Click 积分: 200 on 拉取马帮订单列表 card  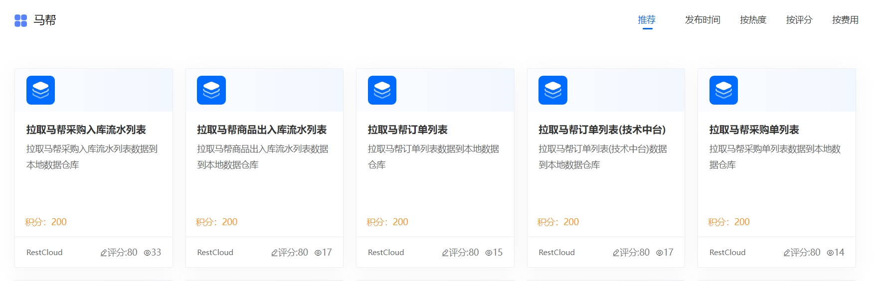pos(387,222)
